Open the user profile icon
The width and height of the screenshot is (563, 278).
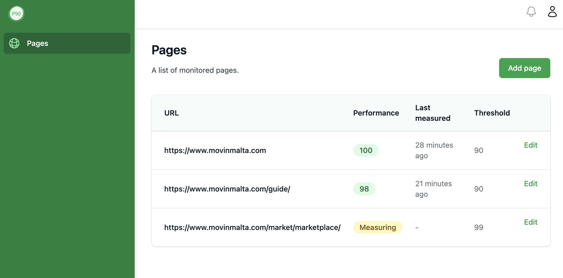tap(552, 12)
